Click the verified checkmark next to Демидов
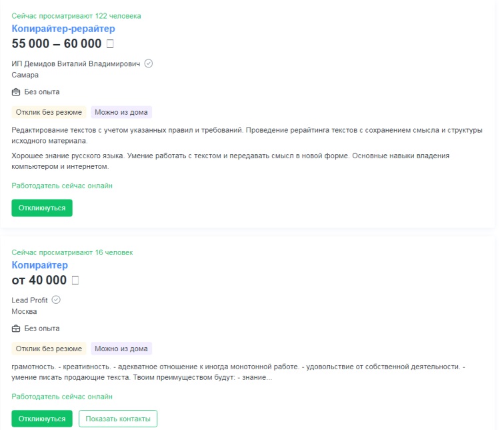The height and width of the screenshot is (430, 500). click(x=149, y=63)
